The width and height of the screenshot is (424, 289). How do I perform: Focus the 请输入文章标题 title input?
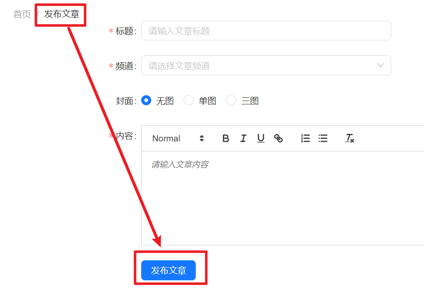[266, 31]
